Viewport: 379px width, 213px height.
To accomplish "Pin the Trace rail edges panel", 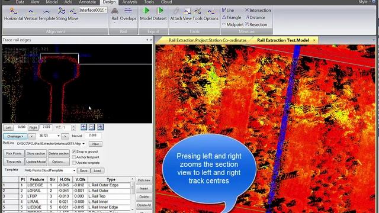I will pos(147,40).
